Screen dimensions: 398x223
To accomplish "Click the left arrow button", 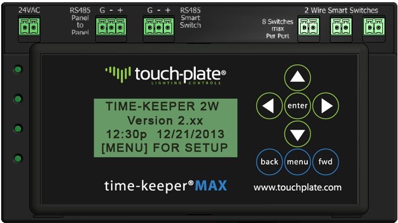I will point(269,106).
